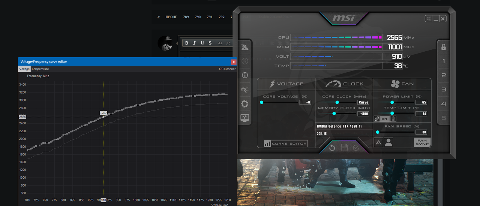Click the Fan Speed 30 field
Image resolution: width=480 pixels, height=206 pixels.
click(421, 132)
